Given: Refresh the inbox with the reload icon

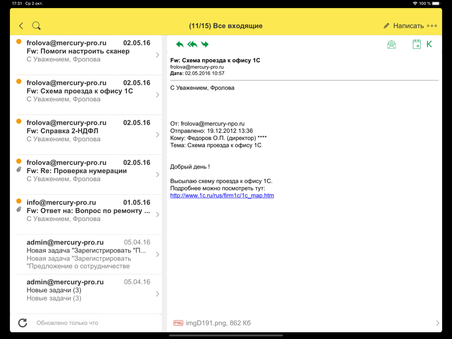Looking at the screenshot, I should click(23, 323).
